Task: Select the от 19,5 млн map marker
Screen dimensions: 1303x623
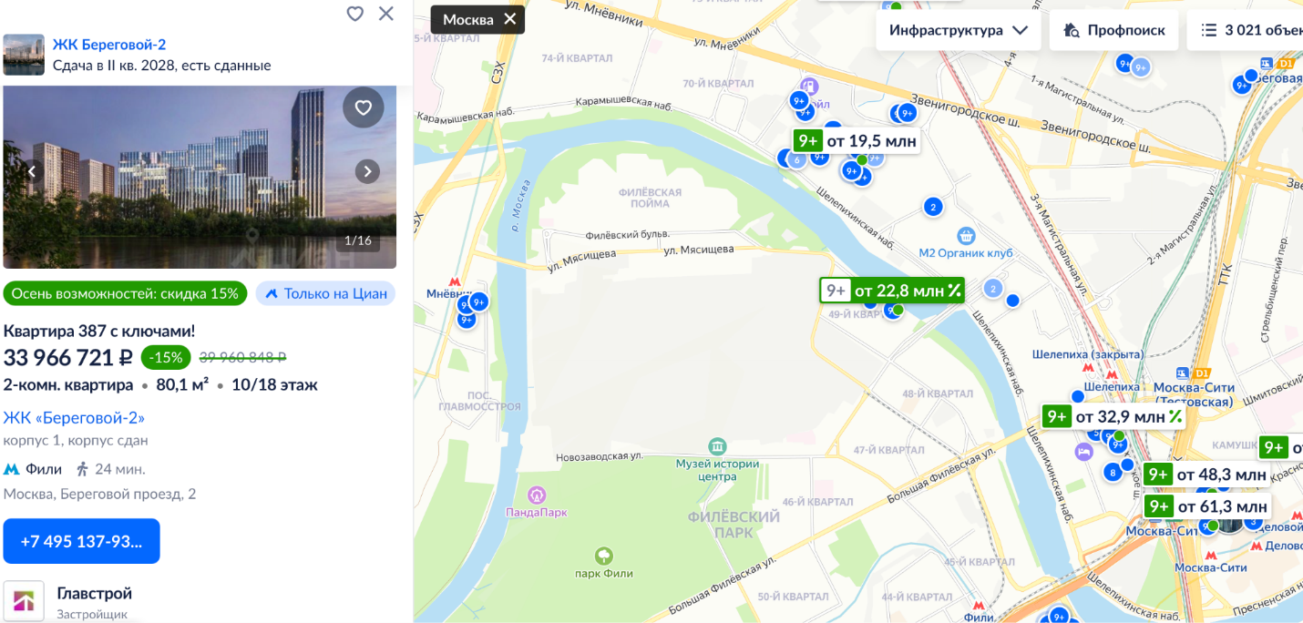Action: pyautogui.click(x=856, y=140)
